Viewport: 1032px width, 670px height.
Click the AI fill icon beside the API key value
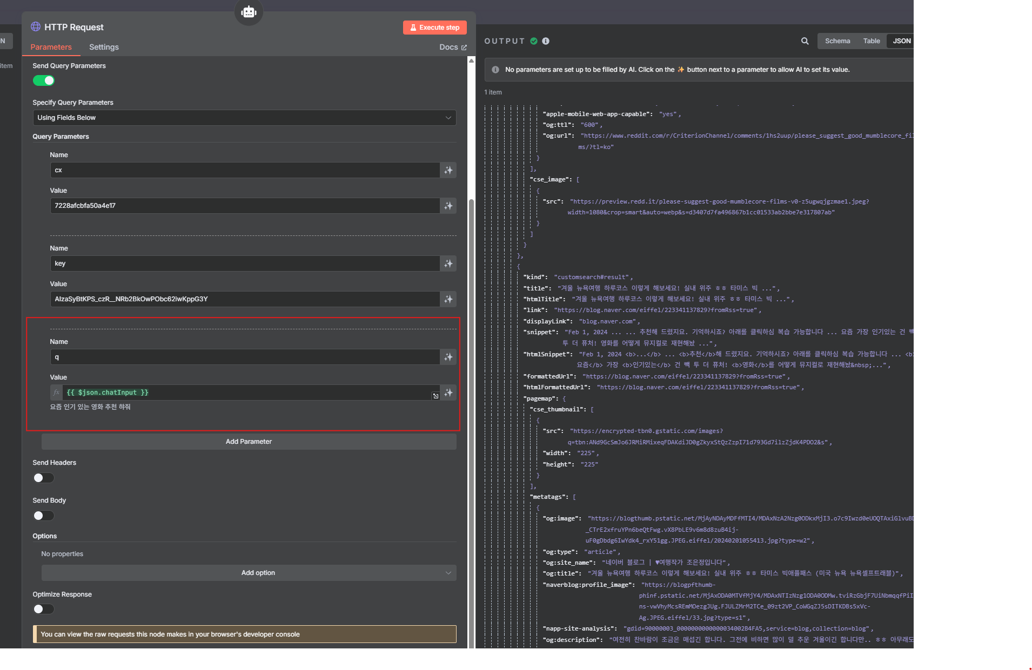click(448, 299)
